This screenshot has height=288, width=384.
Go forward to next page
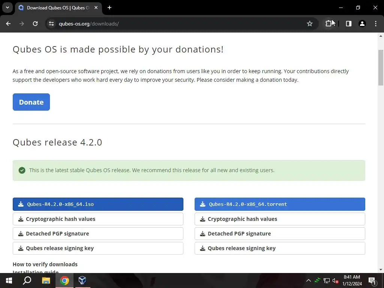(22, 24)
